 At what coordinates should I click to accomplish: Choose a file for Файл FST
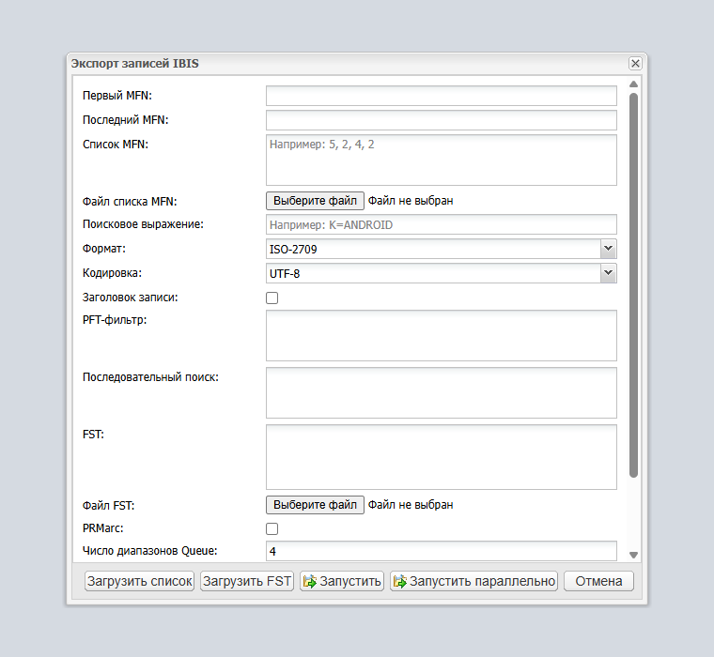pyautogui.click(x=315, y=505)
